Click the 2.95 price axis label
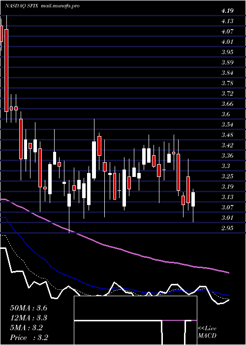The height and width of the screenshot is (345, 246). [x=227, y=228]
